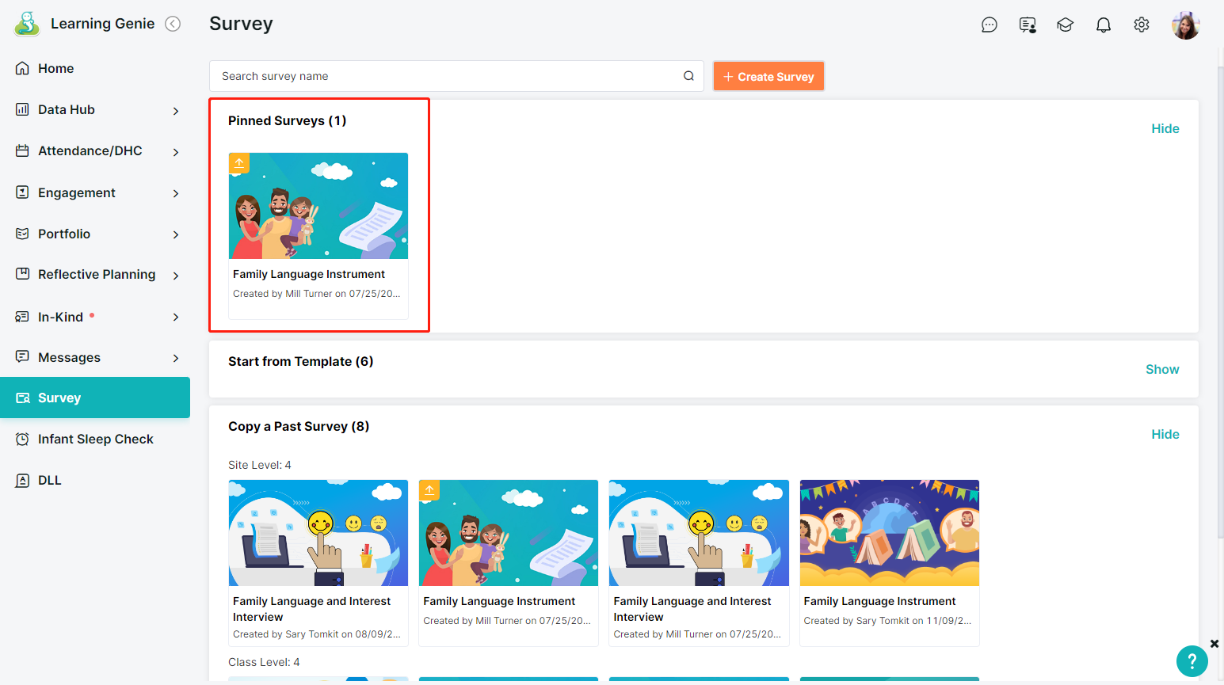Screen dimensions: 1224x685
Task: Open the settings gear icon
Action: pos(1141,25)
